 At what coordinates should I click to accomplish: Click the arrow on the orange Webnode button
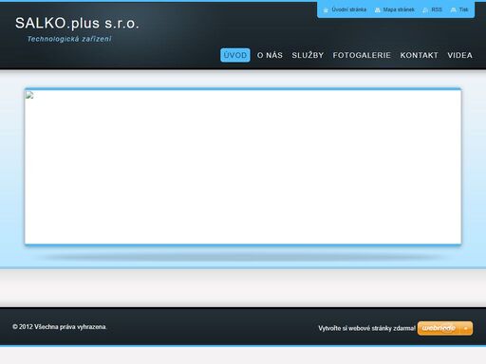466,329
